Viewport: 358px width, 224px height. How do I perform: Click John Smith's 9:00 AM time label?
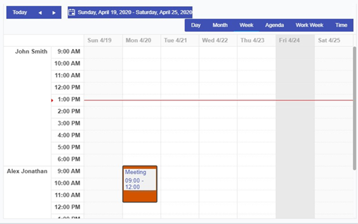pyautogui.click(x=69, y=51)
